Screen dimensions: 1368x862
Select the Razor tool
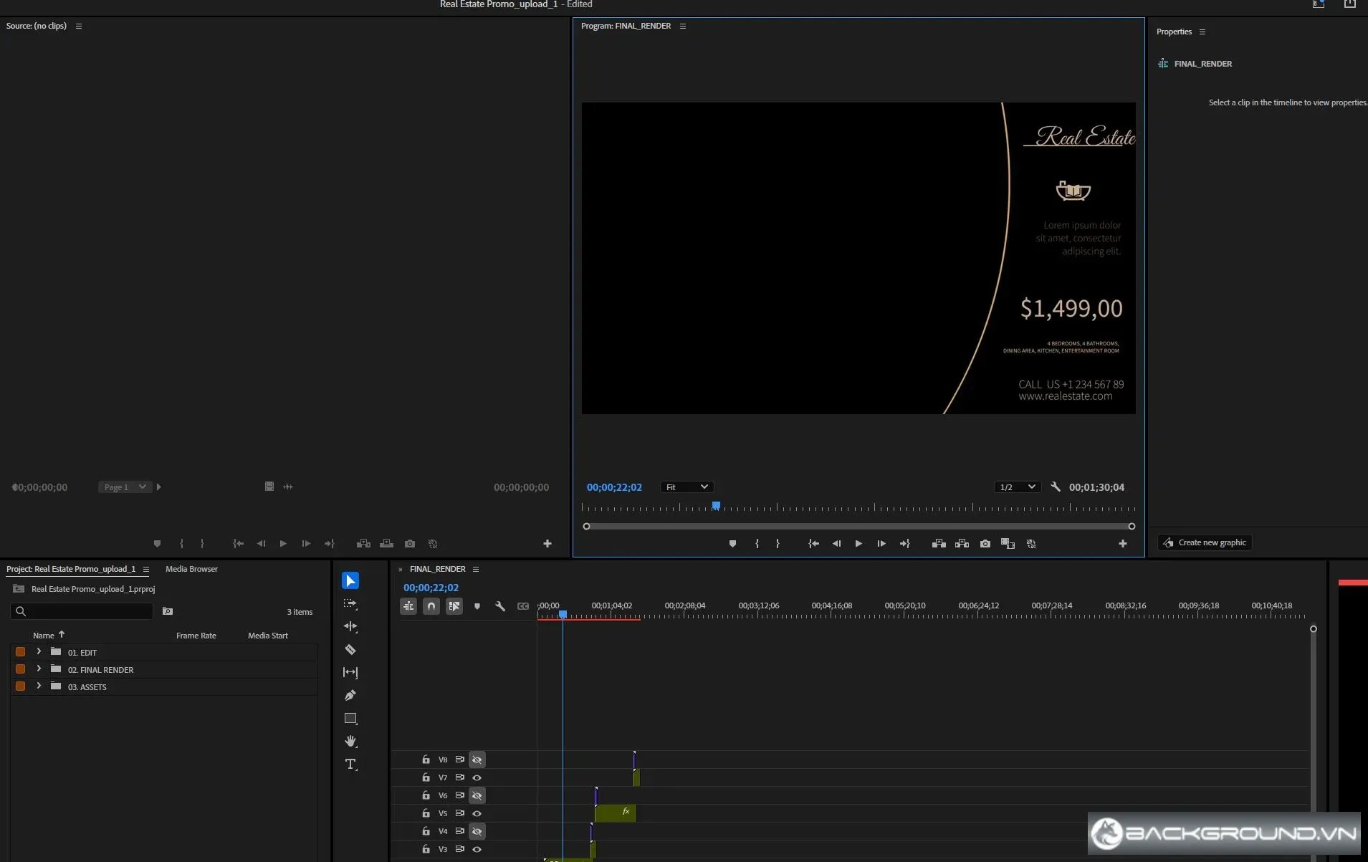[x=350, y=649]
